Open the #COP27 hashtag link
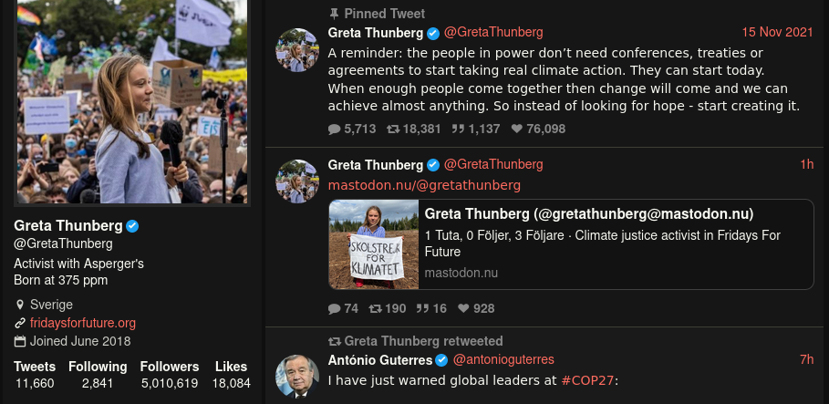Screen dimensions: 829x404 pos(588,380)
